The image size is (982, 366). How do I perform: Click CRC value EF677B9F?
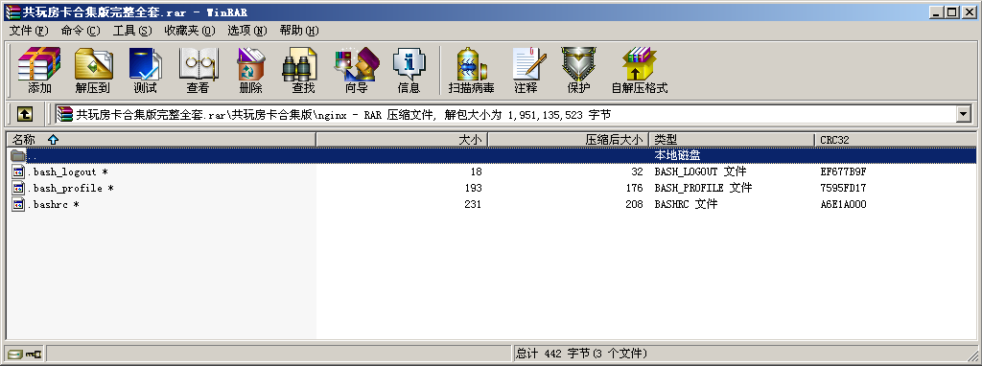click(843, 172)
